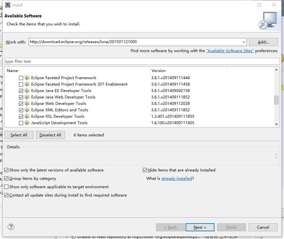Close the Install dialog window
The width and height of the screenshot is (284, 239).
pyautogui.click(x=274, y=5)
